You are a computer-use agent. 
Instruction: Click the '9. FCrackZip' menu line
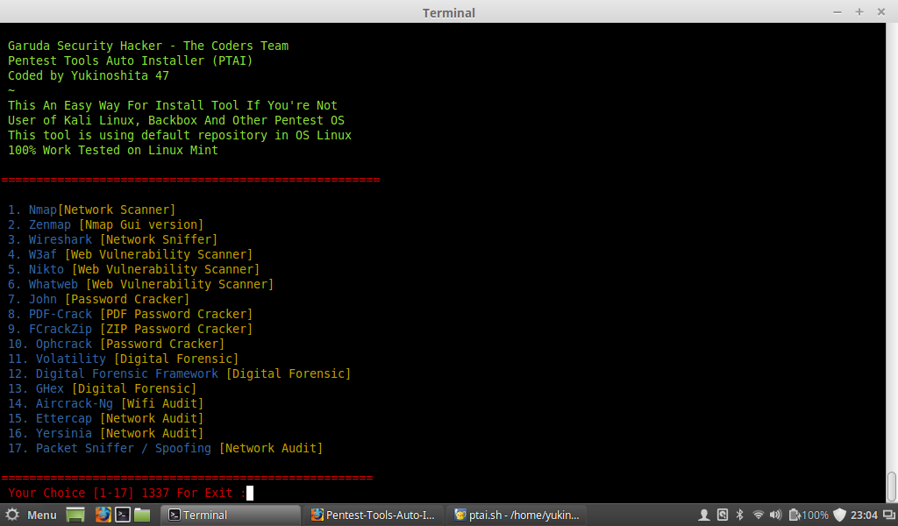coord(130,329)
